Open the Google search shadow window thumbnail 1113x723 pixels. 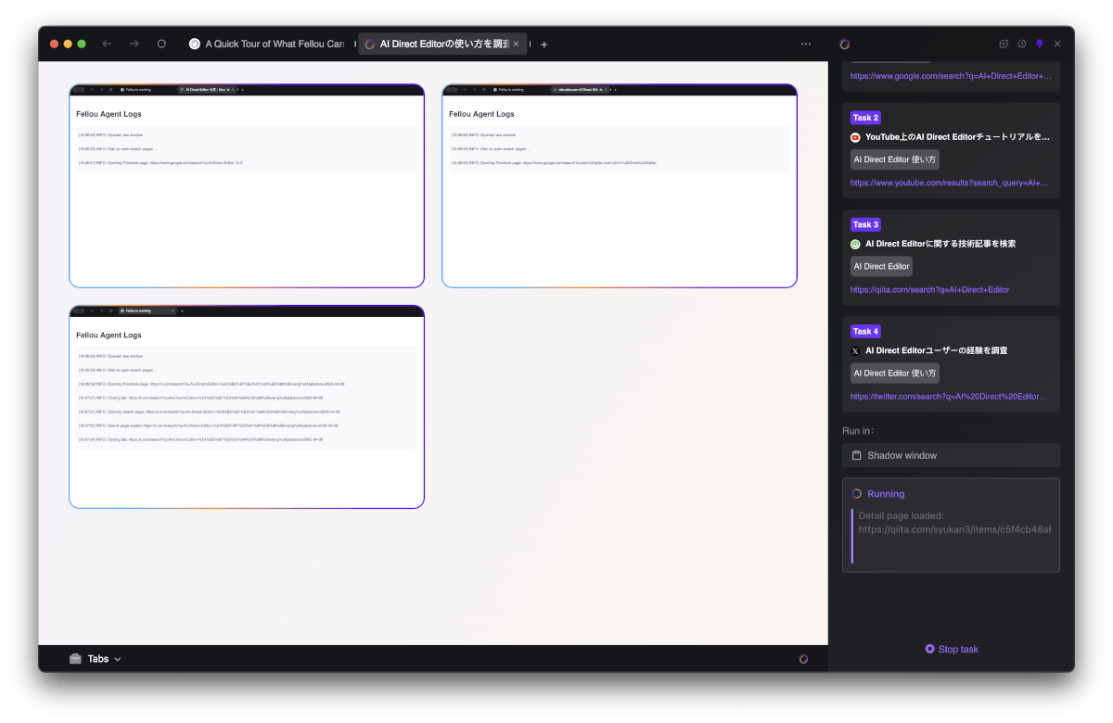[247, 186]
